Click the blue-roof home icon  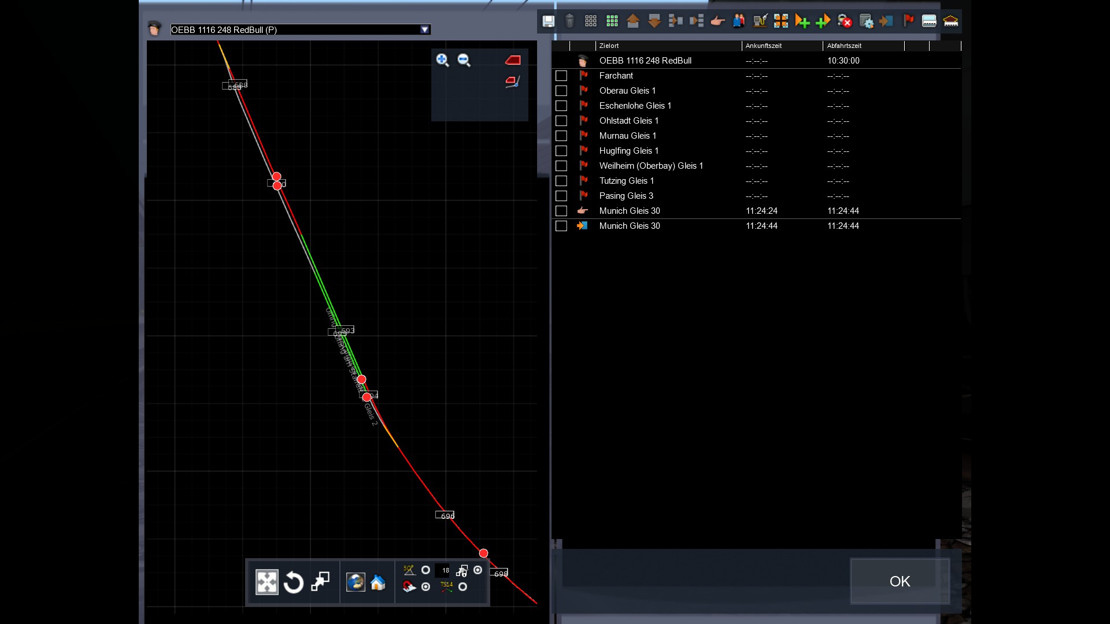(378, 582)
